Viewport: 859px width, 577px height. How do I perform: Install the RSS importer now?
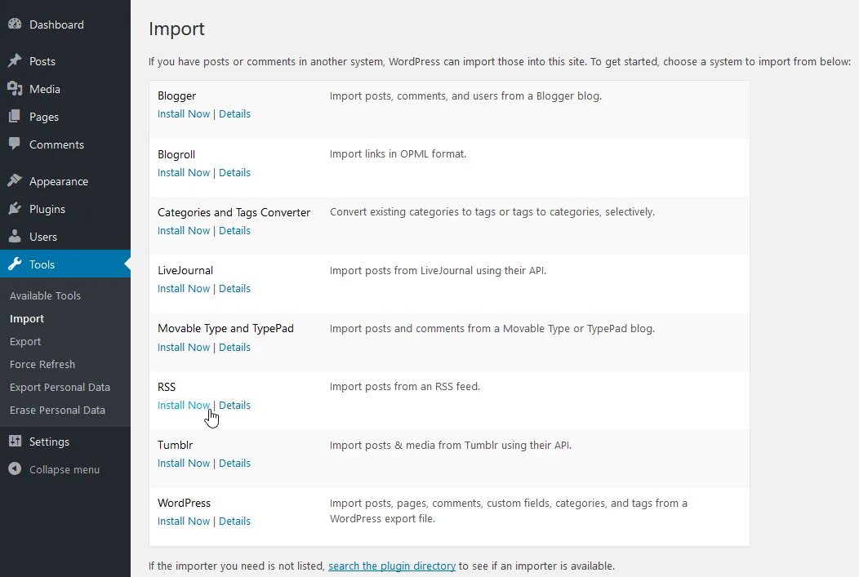tap(183, 405)
